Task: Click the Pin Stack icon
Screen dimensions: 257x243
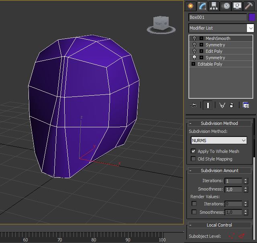Action: [x=194, y=105]
